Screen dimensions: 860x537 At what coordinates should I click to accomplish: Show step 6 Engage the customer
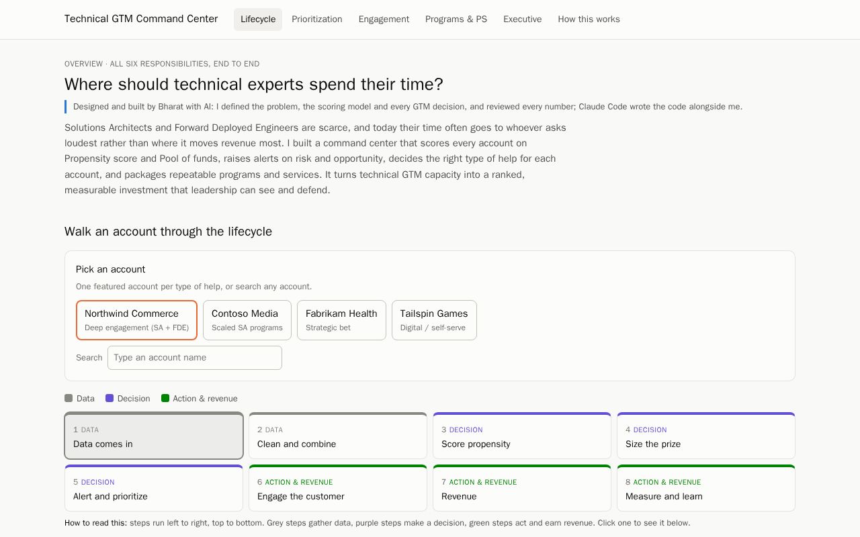coord(338,488)
